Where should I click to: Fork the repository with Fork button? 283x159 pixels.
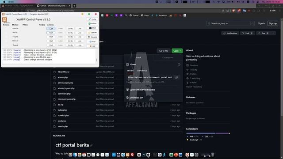(247, 33)
